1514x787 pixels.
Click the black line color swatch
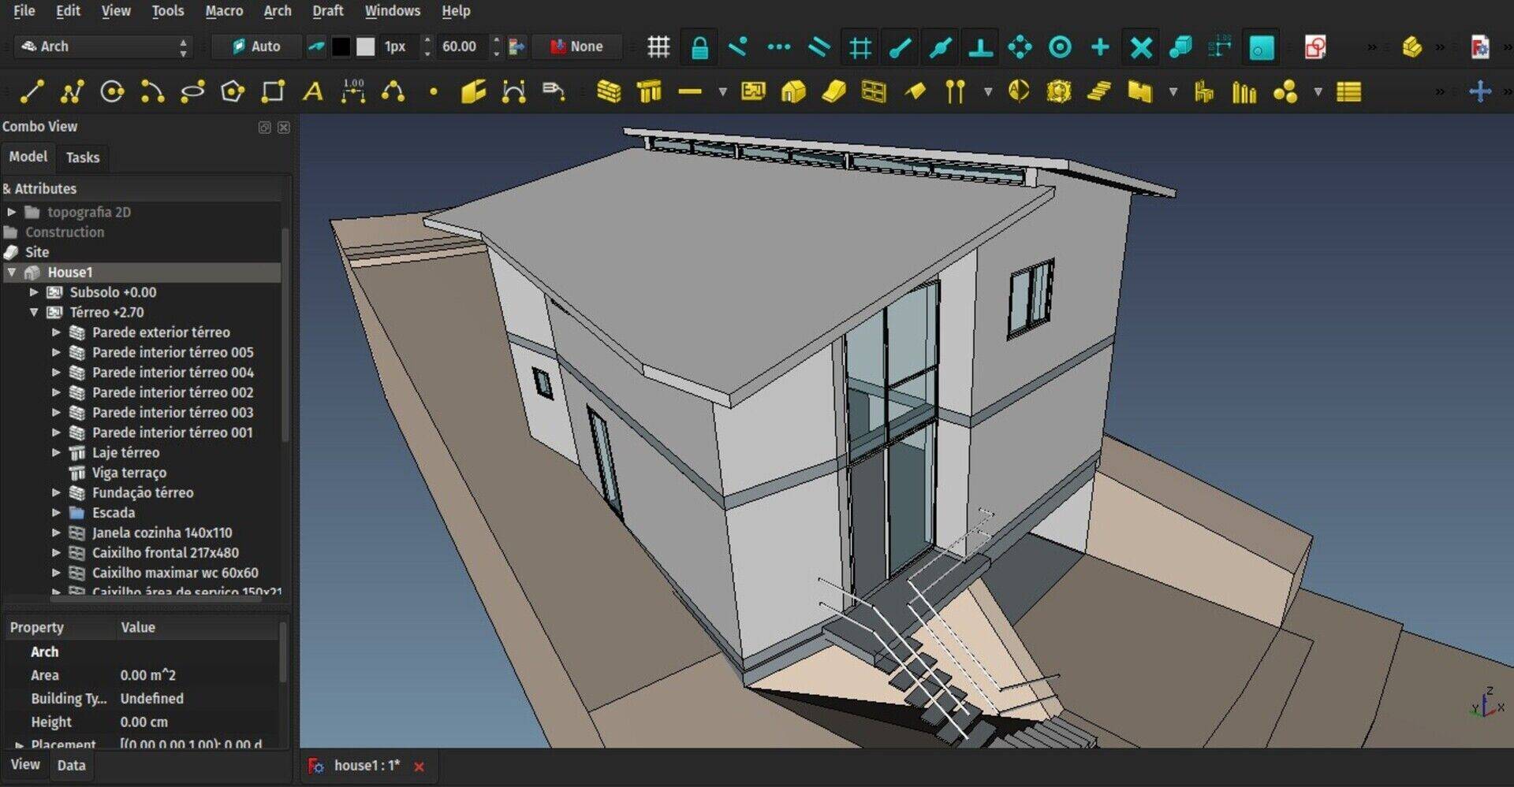[341, 47]
